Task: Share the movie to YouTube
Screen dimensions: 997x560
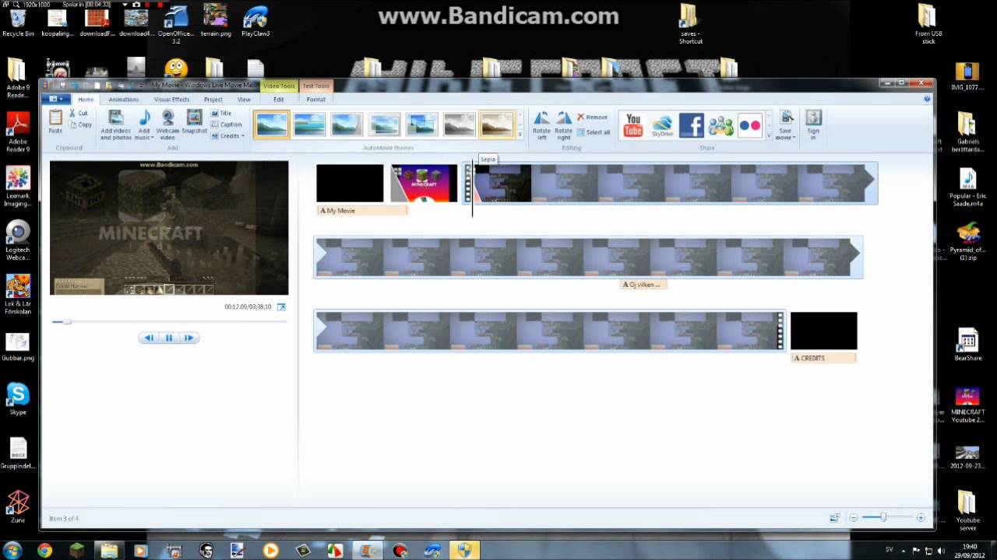Action: 633,125
